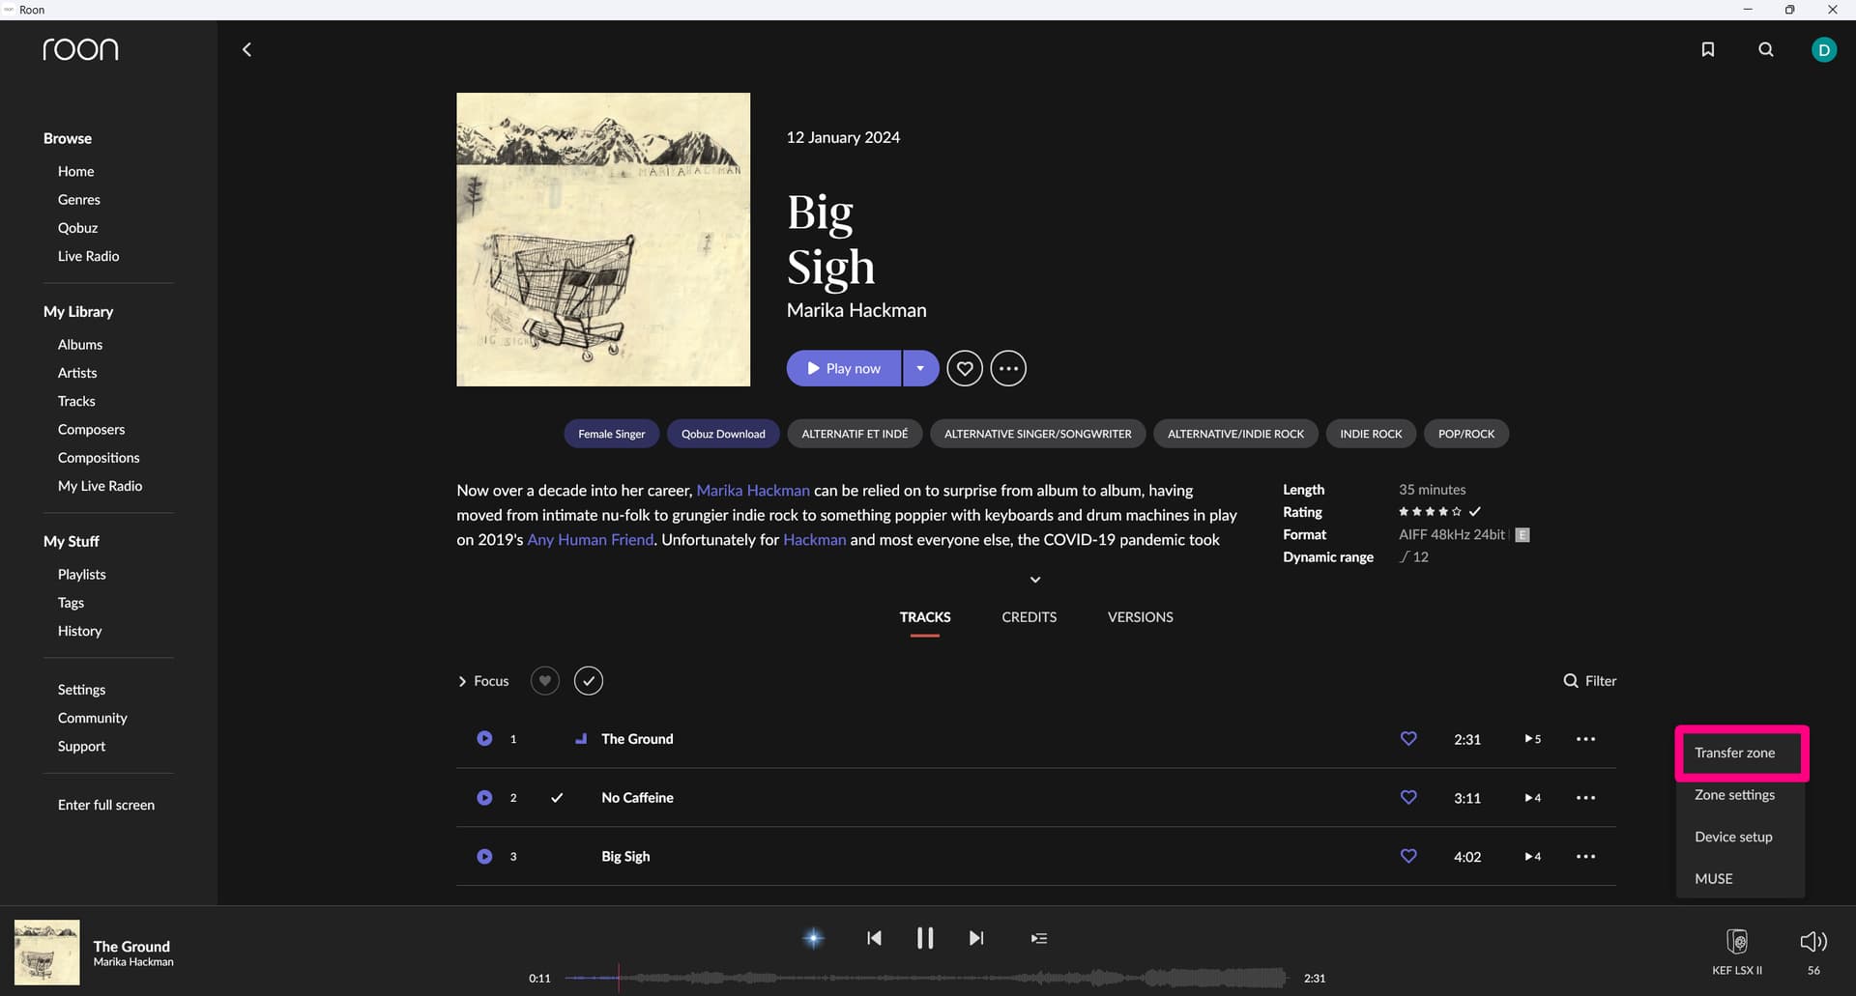Open KEF LSX II zone picker
This screenshot has width=1856, height=996.
[x=1737, y=952]
